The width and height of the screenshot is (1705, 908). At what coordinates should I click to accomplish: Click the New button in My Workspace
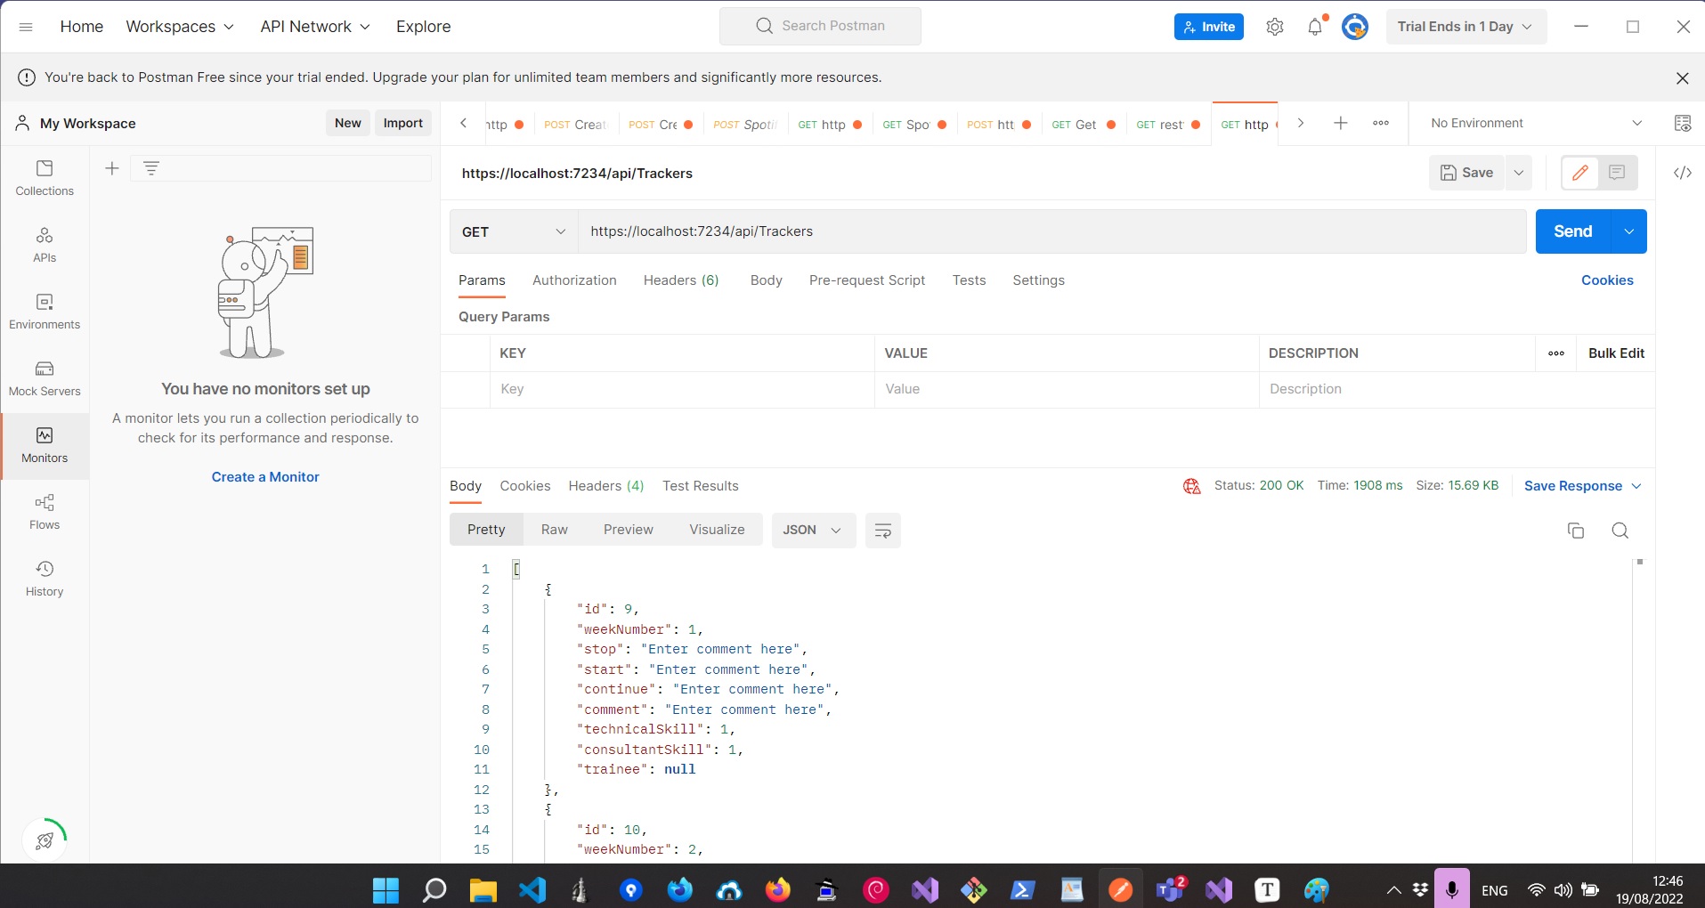348,123
